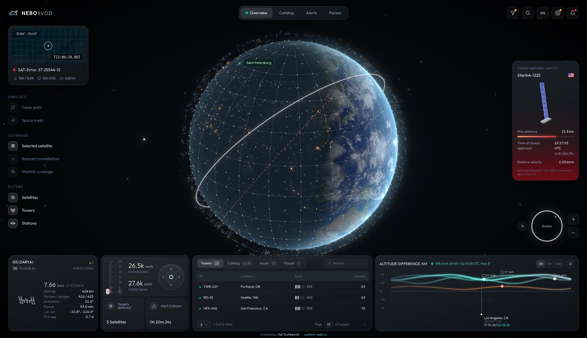
Task: Sort by the Location column header
Action: pos(247,276)
